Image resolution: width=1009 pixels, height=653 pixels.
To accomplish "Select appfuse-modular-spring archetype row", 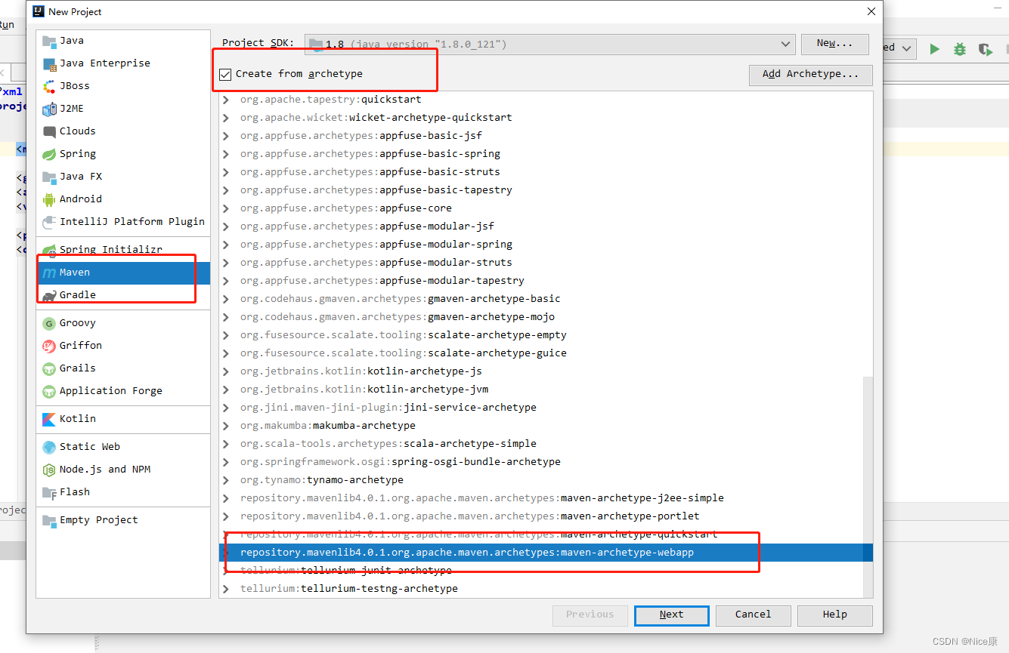I will pyautogui.click(x=541, y=245).
